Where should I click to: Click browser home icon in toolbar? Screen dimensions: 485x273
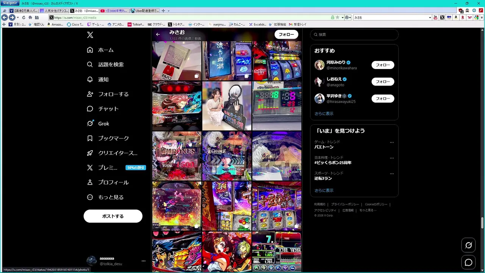30,17
